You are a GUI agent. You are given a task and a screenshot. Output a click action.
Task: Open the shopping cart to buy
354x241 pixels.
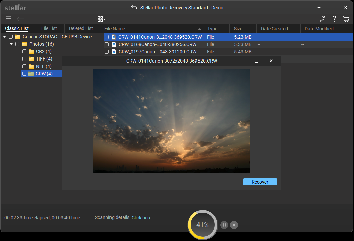(x=346, y=19)
